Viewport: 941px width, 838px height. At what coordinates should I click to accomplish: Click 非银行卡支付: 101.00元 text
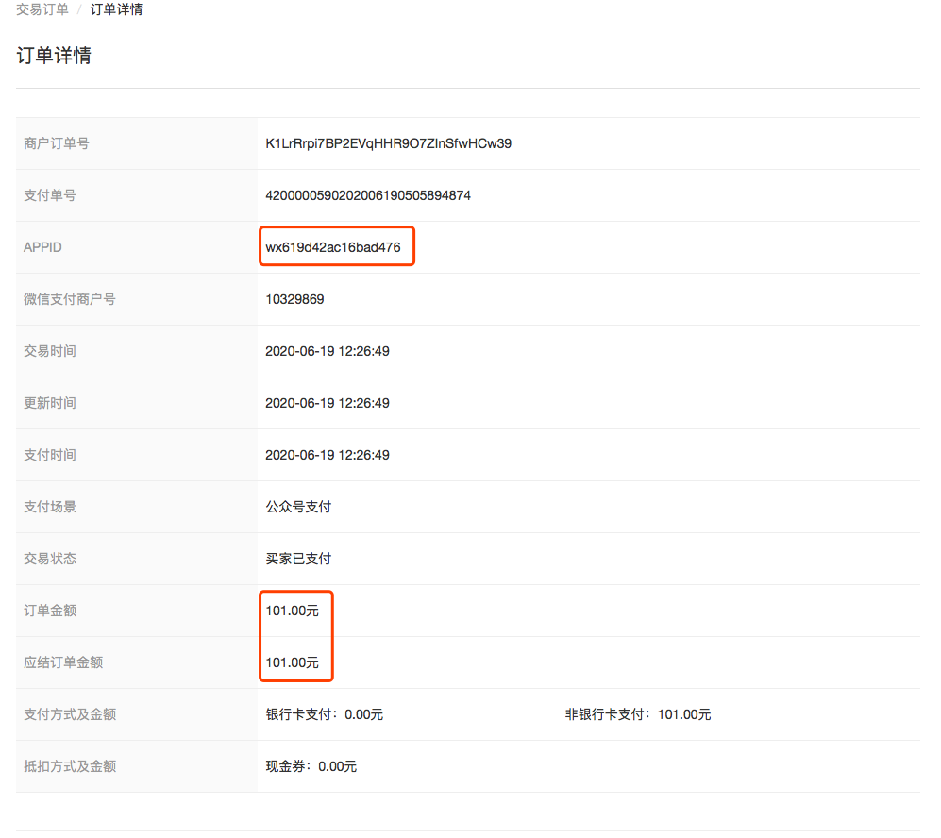(x=638, y=715)
